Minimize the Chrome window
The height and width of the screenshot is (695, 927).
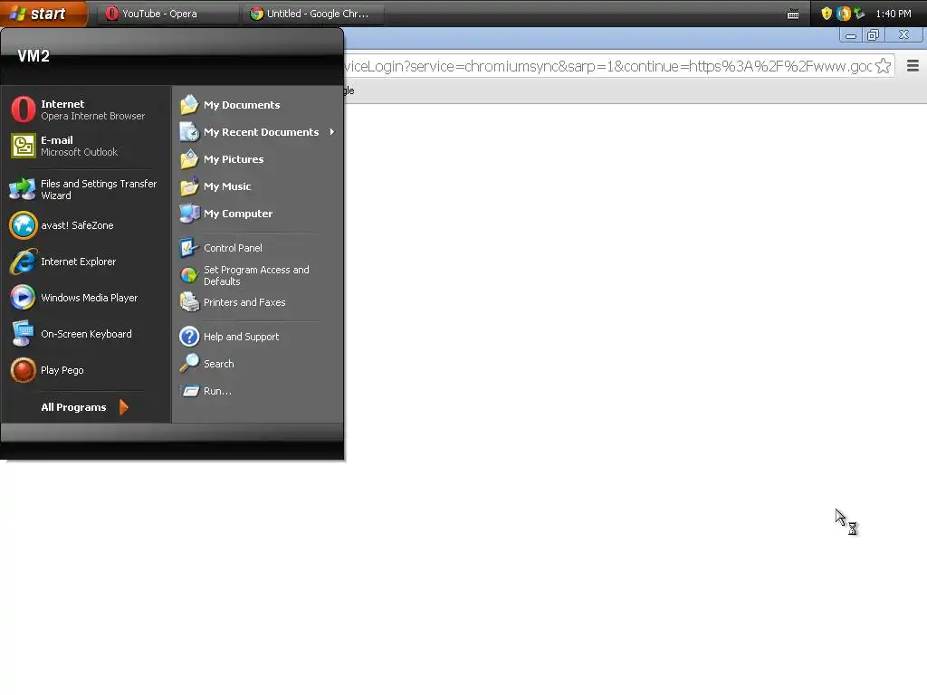coord(851,35)
